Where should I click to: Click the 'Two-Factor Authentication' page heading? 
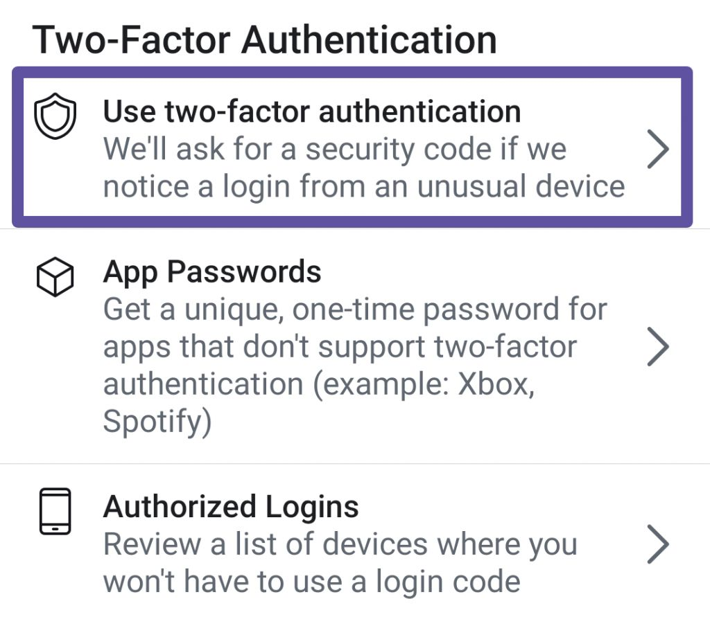(x=265, y=39)
